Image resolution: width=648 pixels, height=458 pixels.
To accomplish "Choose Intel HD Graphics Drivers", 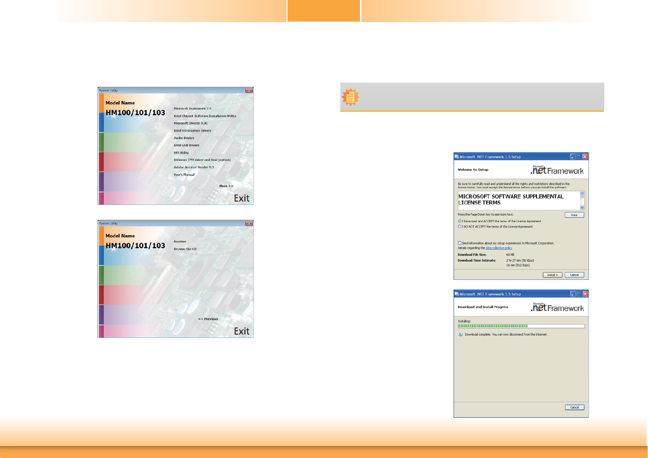I will (192, 131).
